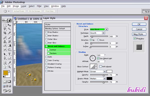Enable the Drop Shadow checkbox
The width and height of the screenshot is (150, 96).
pyautogui.click(x=46, y=32)
